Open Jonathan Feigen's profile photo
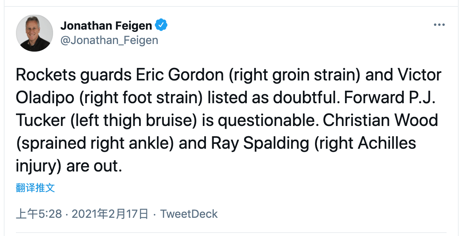 click(34, 33)
